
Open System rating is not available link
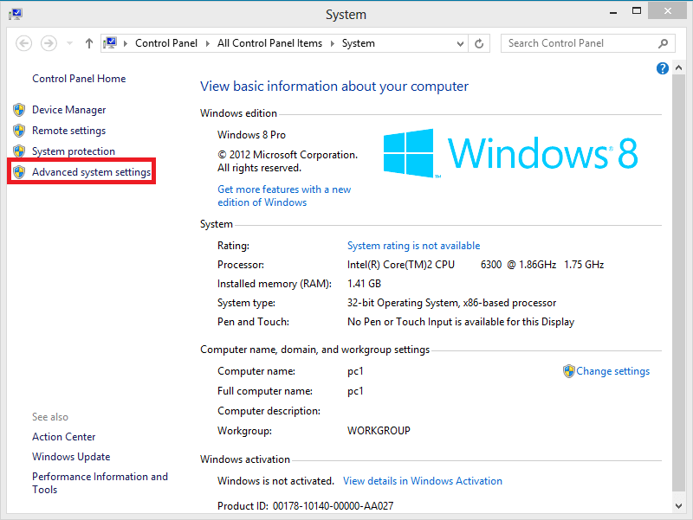[x=414, y=246]
